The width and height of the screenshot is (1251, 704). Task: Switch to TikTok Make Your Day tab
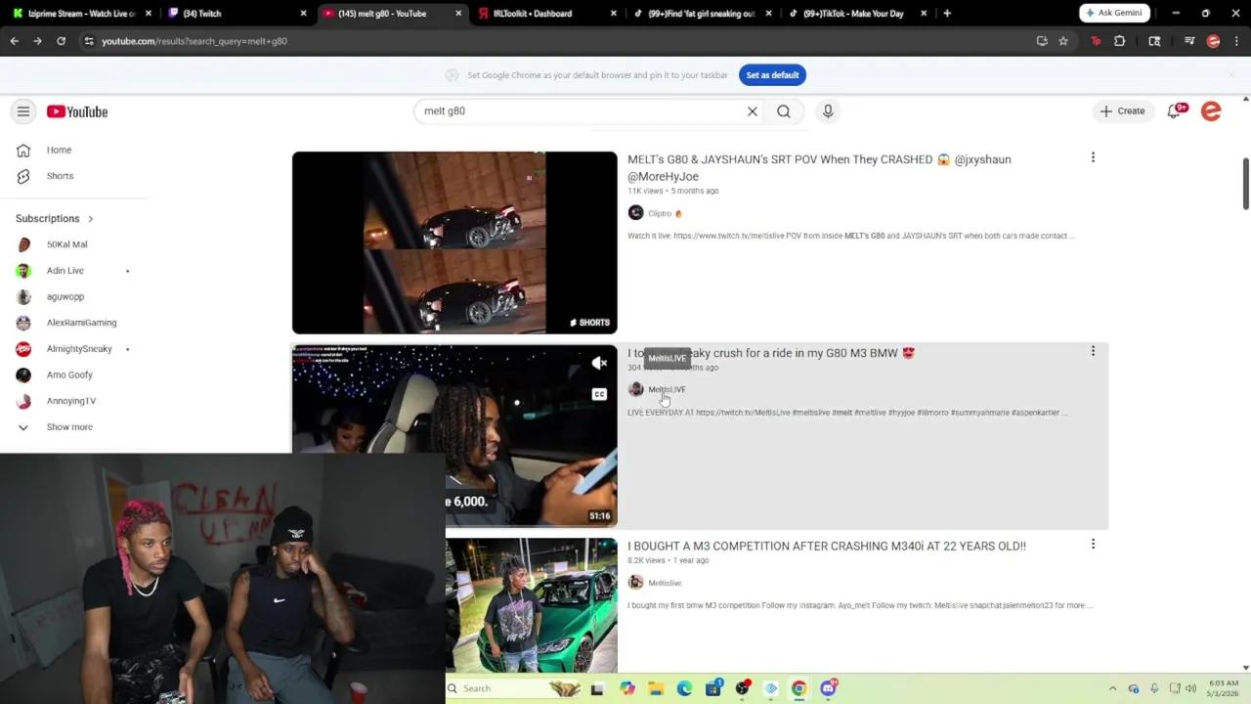coord(858,14)
